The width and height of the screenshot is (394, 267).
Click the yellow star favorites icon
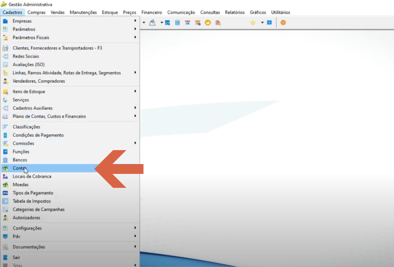click(x=253, y=23)
